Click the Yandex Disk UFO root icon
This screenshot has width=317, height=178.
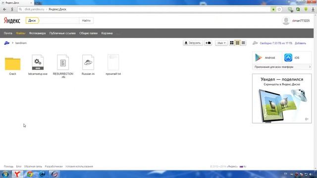[x=6, y=43]
